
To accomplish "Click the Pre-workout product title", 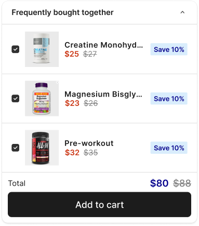I will (89, 143).
